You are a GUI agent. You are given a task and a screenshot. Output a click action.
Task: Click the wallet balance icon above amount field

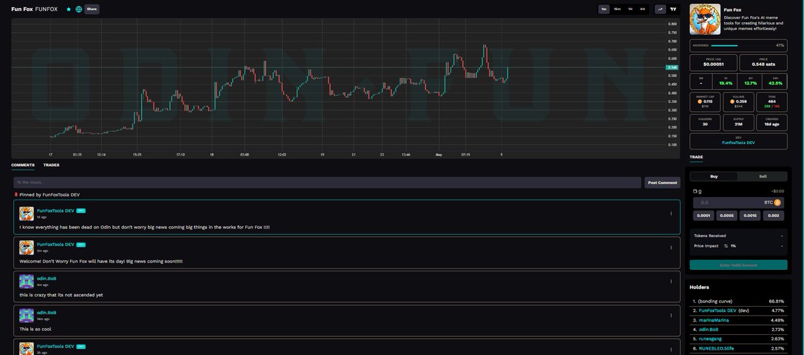695,191
